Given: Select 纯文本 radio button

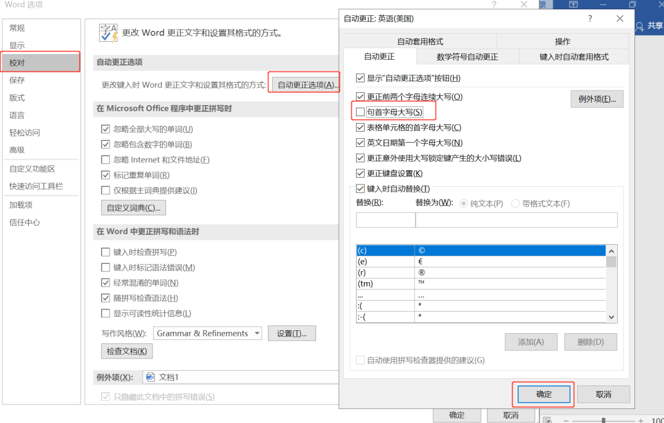Looking at the screenshot, I should point(464,204).
